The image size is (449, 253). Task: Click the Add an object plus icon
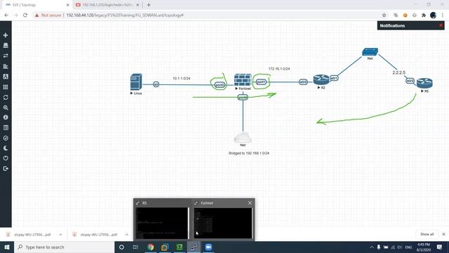click(x=6, y=35)
